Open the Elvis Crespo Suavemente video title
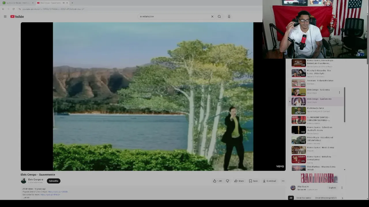 (x=38, y=175)
